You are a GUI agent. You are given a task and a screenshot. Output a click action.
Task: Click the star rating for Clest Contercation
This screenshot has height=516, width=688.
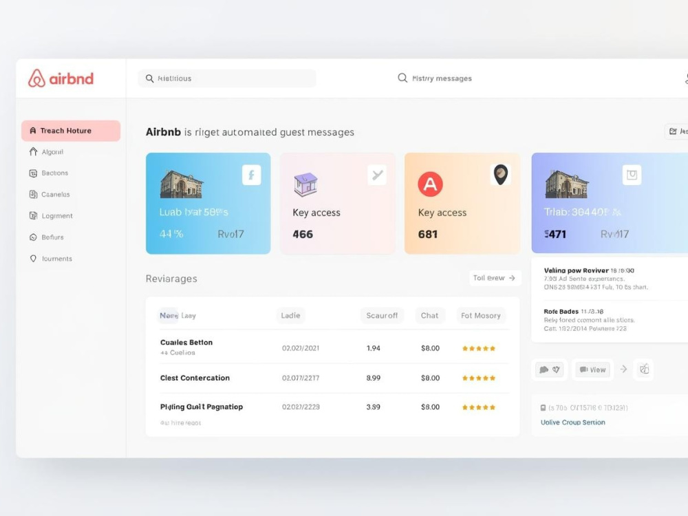click(x=479, y=378)
